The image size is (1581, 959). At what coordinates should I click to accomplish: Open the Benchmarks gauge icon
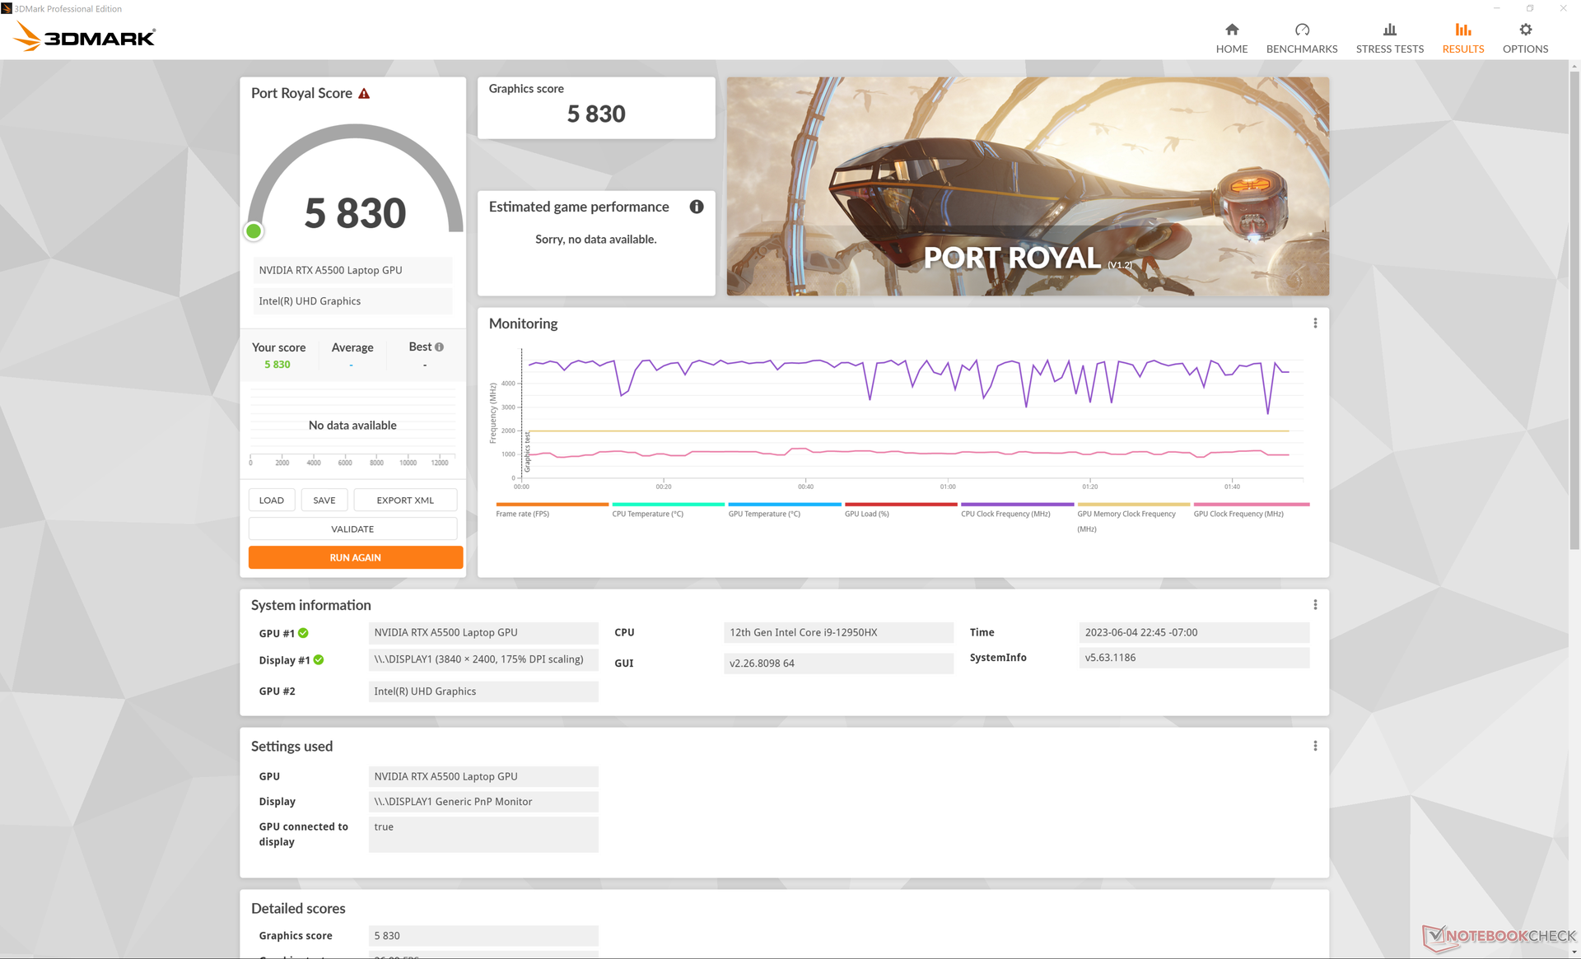tap(1302, 30)
